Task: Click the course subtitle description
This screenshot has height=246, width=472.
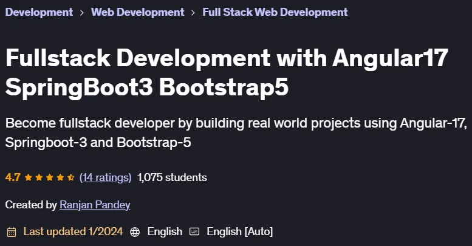Action: (x=236, y=133)
